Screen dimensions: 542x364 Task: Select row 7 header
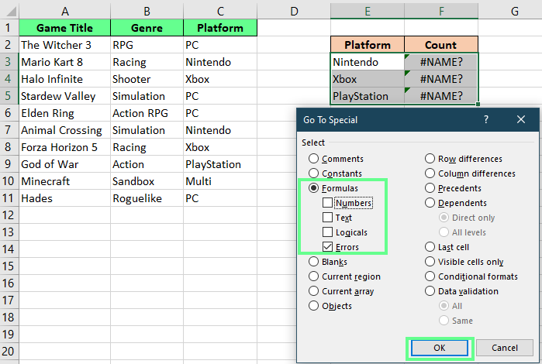coord(8,130)
